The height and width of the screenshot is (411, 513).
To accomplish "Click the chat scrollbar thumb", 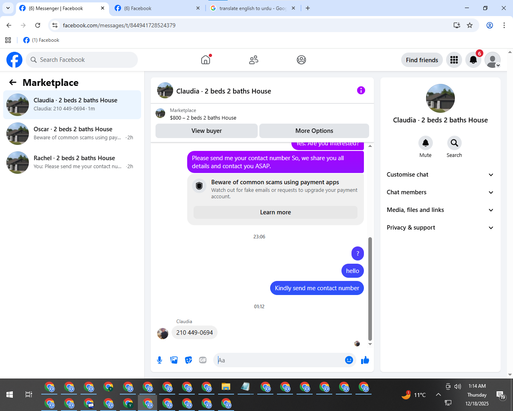I will click(370, 288).
